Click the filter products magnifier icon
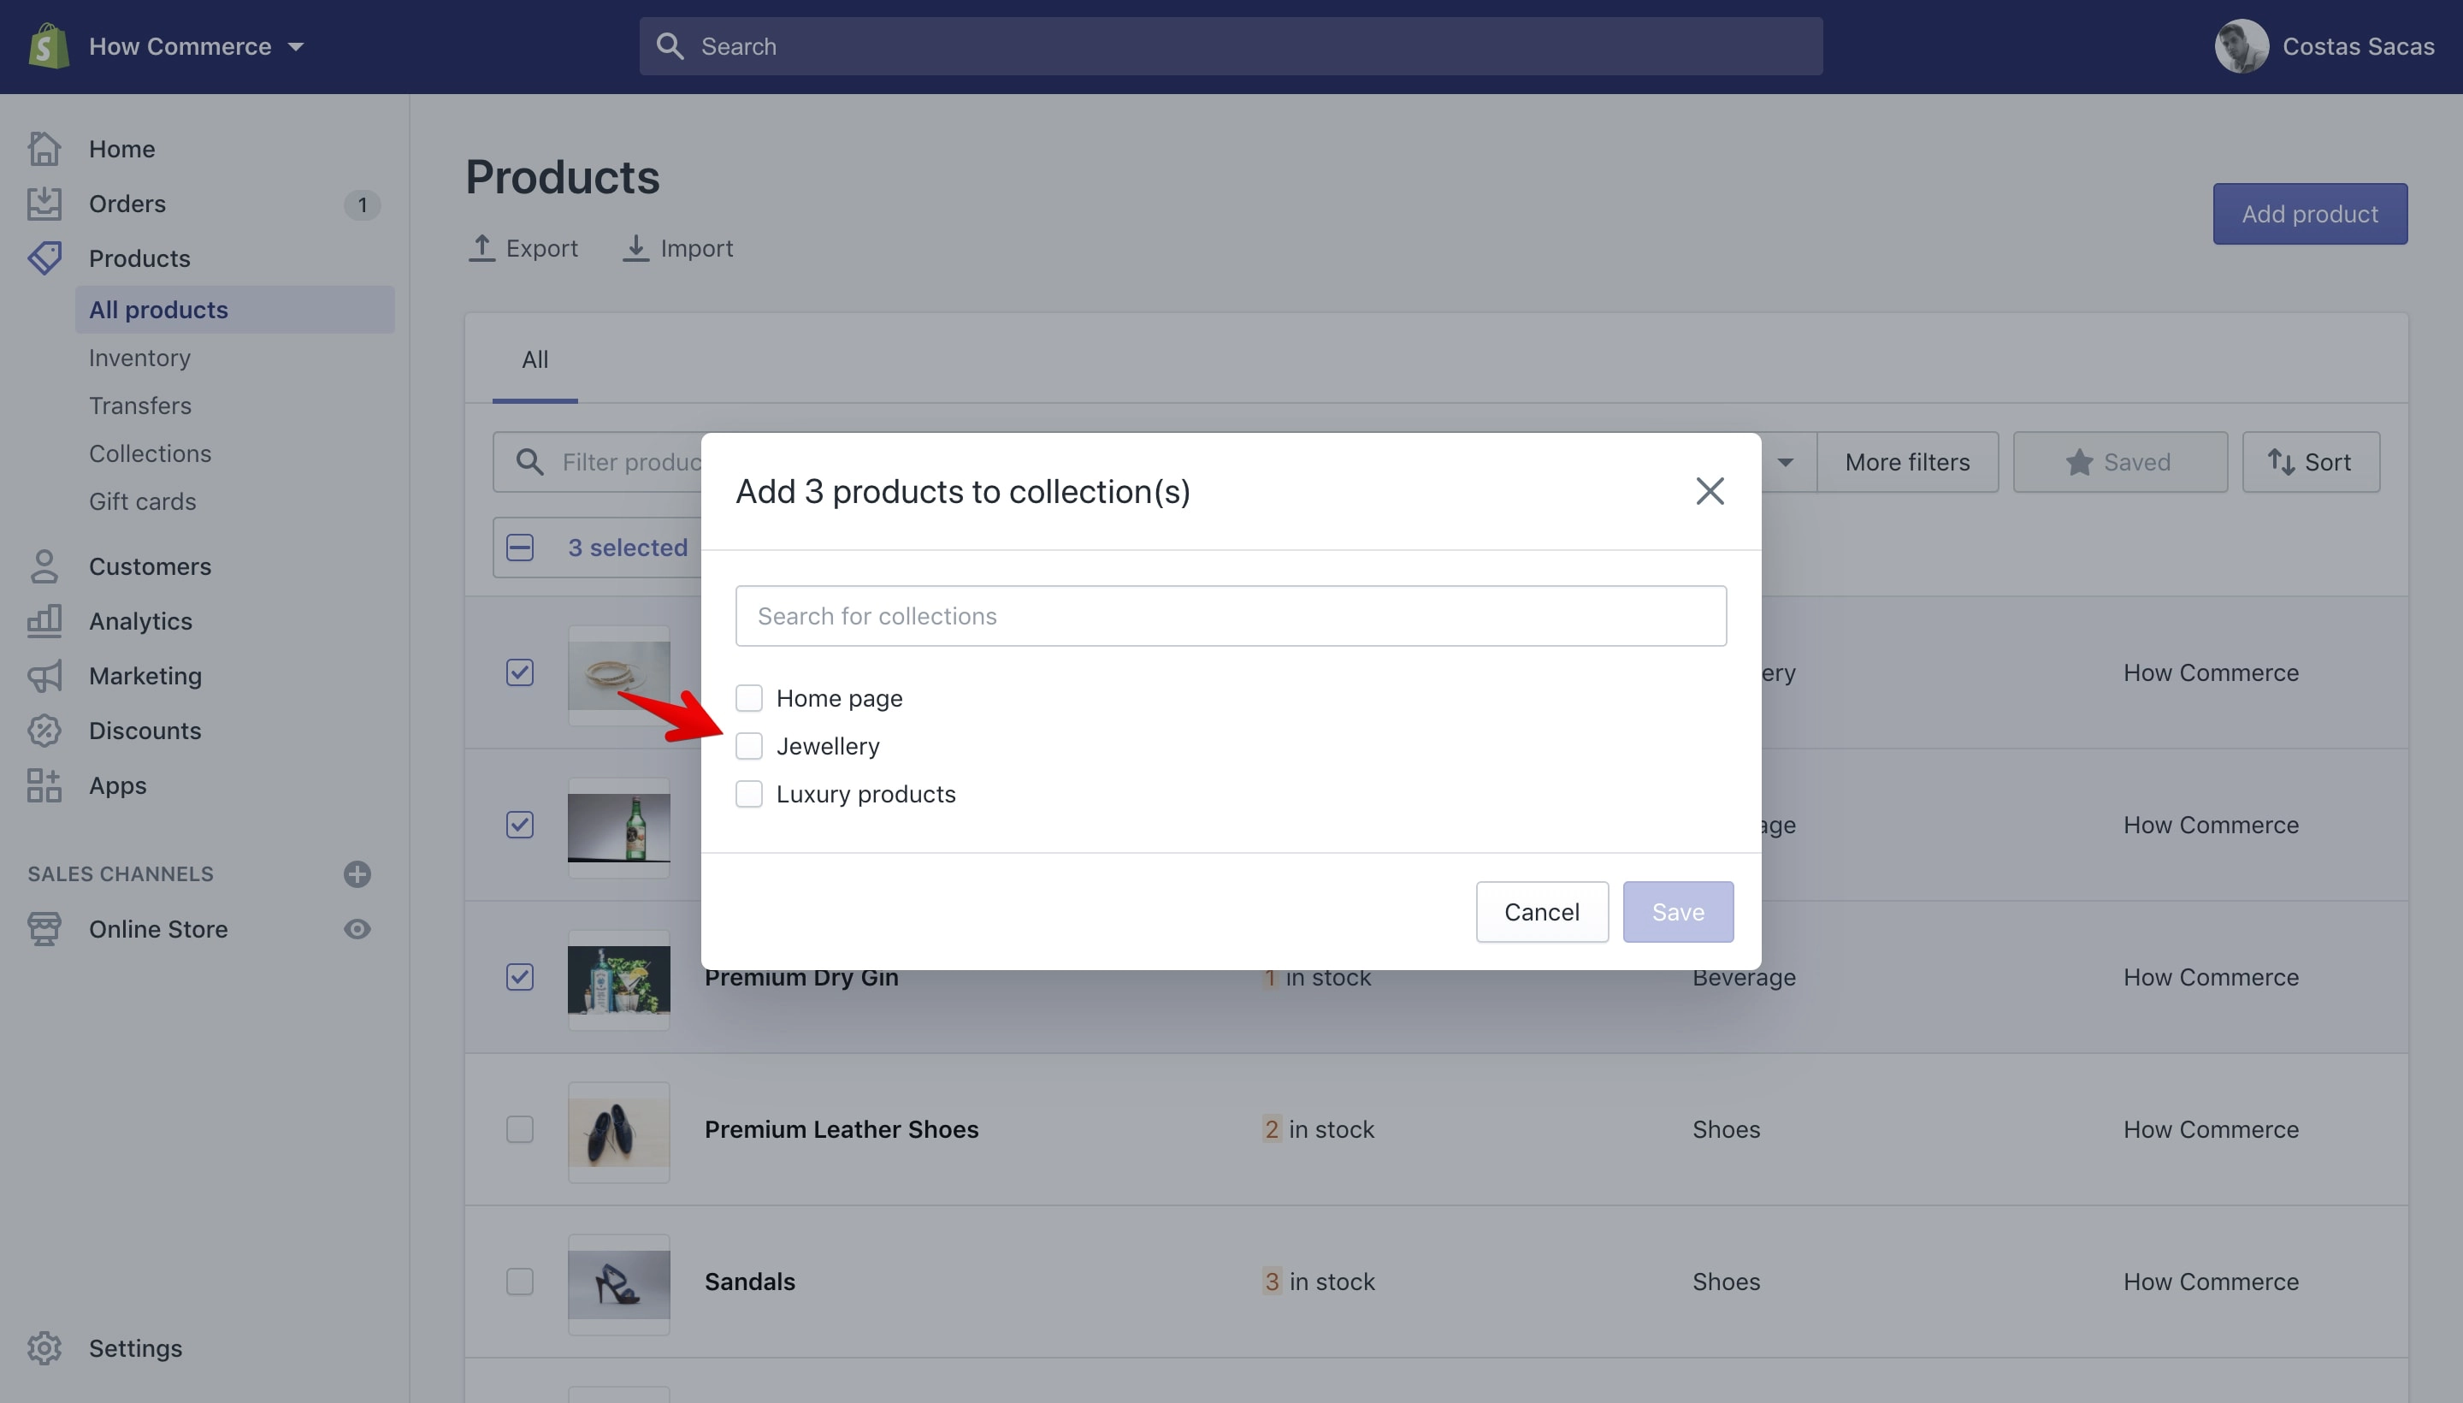 tap(529, 462)
